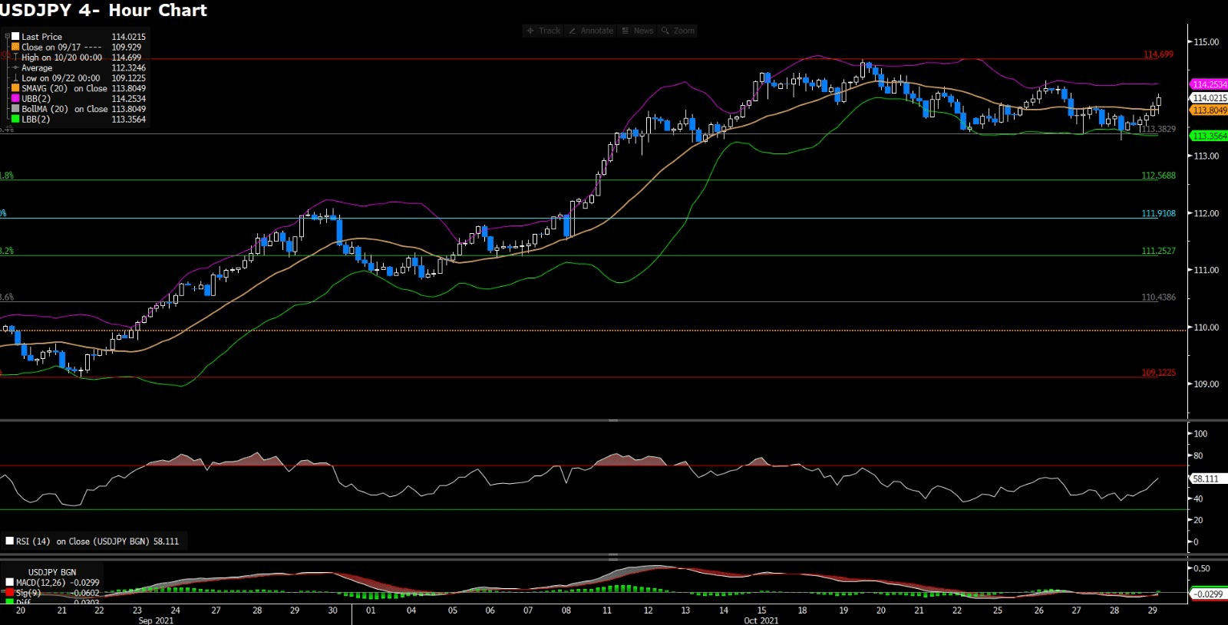This screenshot has width=1228, height=625.
Task: Click the green 113.3564 axis price tag
Action: (x=1209, y=136)
